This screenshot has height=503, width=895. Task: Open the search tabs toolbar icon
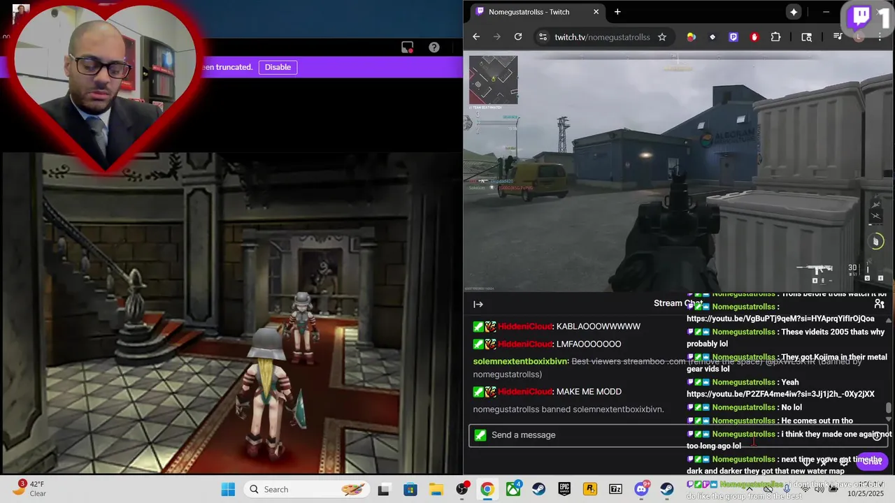pos(807,37)
